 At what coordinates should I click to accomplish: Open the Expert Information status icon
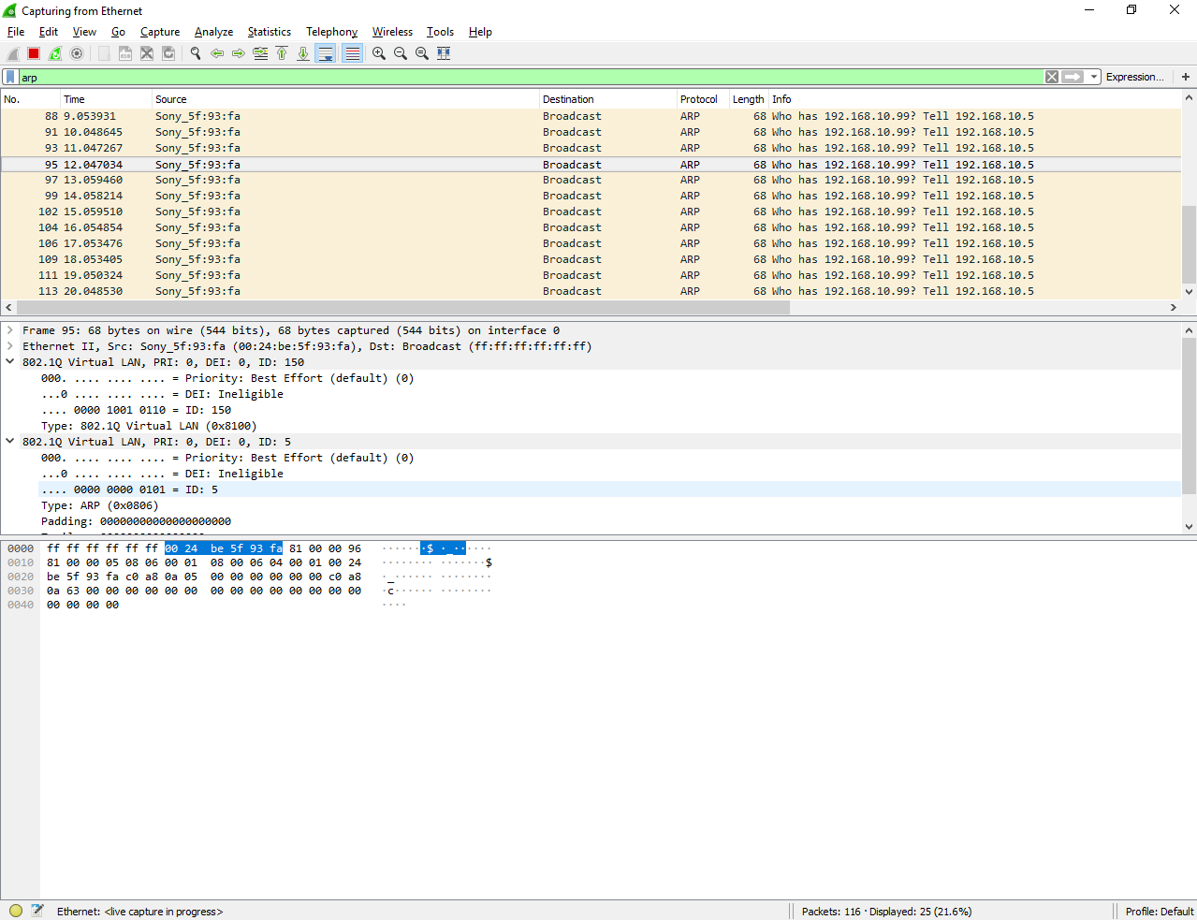point(15,911)
